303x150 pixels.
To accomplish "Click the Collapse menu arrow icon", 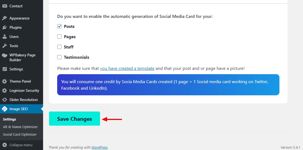I will pyautogui.click(x=5, y=145).
